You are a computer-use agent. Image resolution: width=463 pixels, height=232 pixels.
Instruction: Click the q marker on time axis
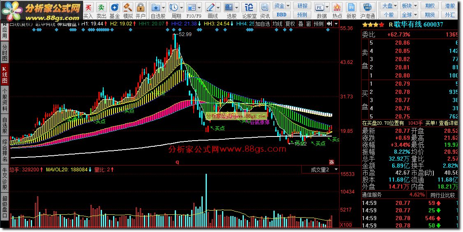click(177, 162)
